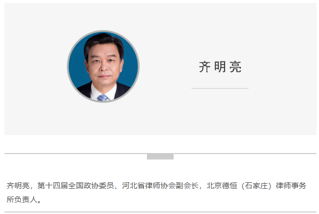Click the phrase 全国政协委员
Viewport: 319px width, 214px height.
[x=91, y=186]
